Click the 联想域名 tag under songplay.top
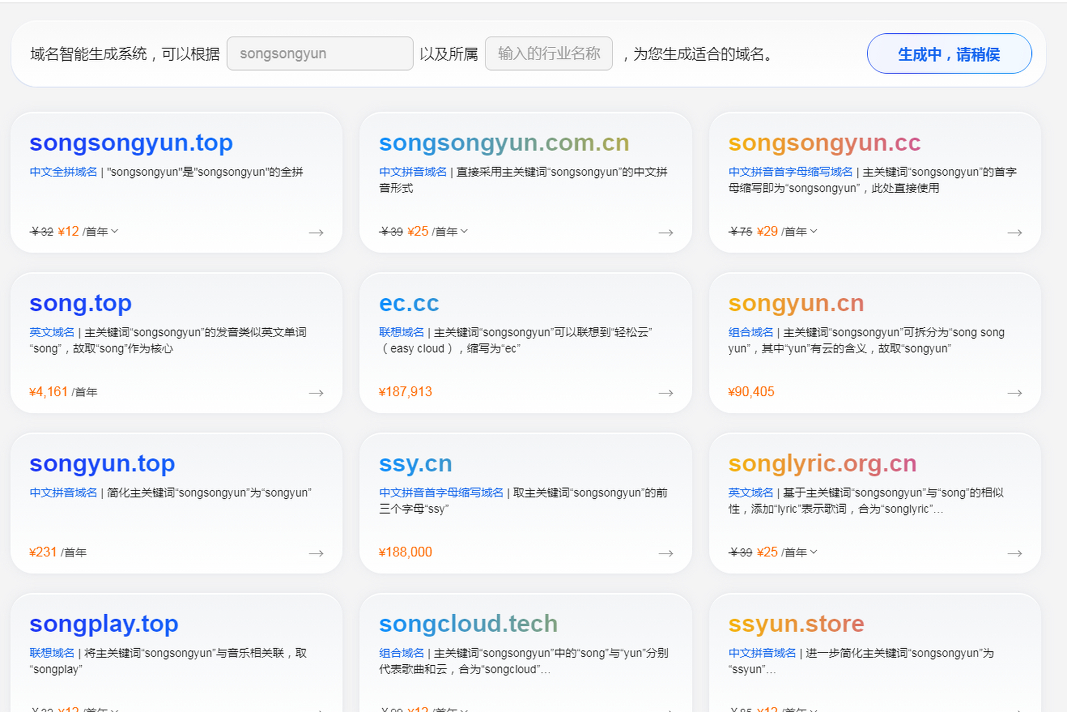The height and width of the screenshot is (712, 1067). pyautogui.click(x=52, y=652)
